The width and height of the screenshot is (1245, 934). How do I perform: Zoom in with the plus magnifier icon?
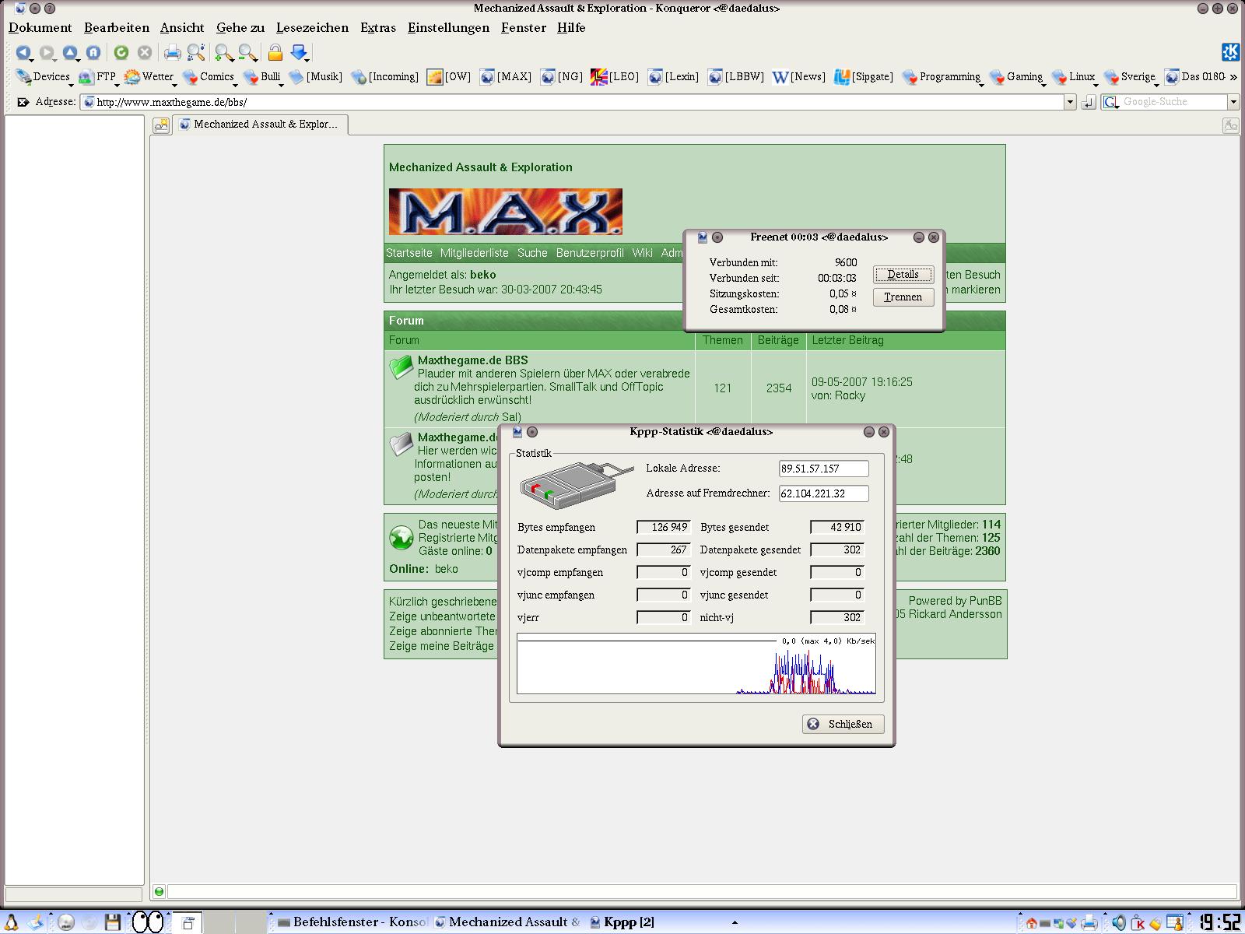coord(224,52)
